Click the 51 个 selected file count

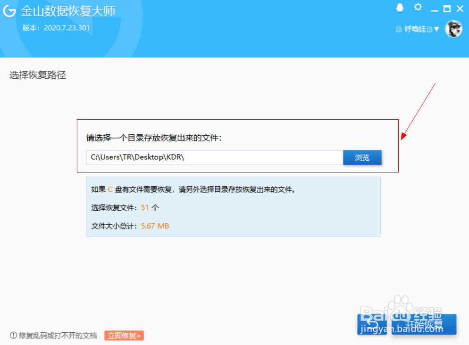150,207
